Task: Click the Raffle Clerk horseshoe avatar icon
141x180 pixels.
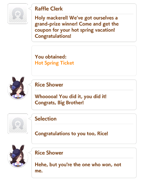Action: [x=18, y=14]
